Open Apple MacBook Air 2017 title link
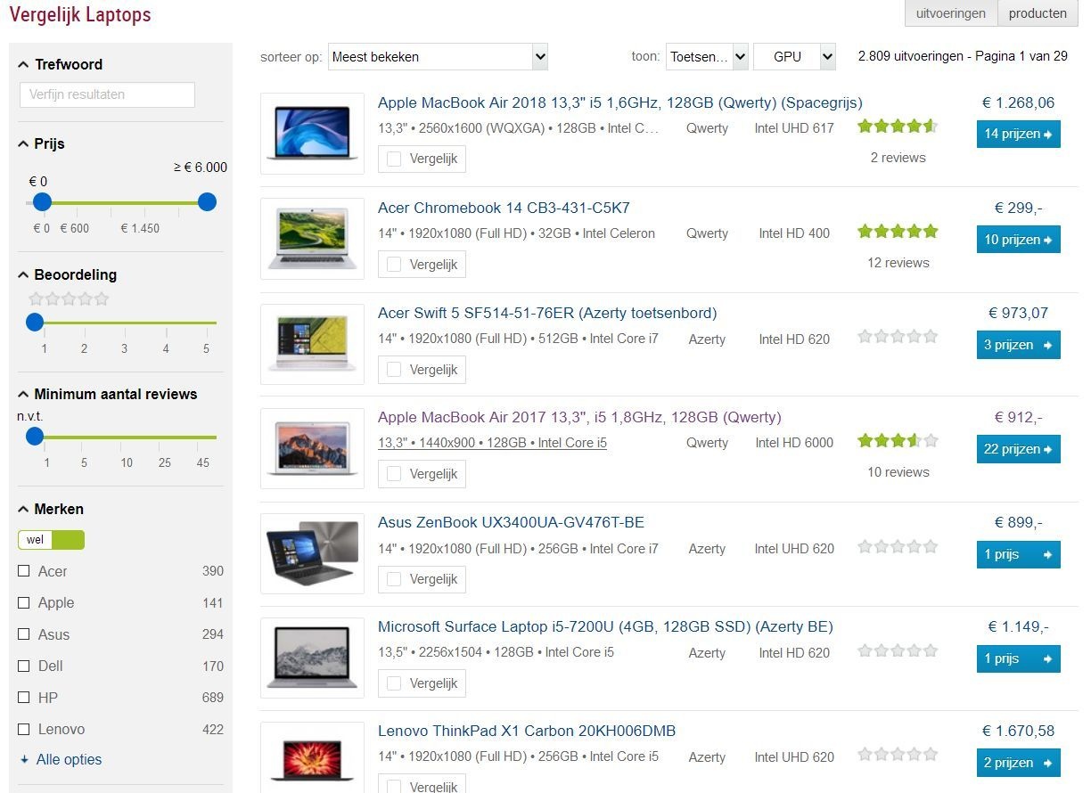The width and height of the screenshot is (1091, 793). [x=579, y=417]
